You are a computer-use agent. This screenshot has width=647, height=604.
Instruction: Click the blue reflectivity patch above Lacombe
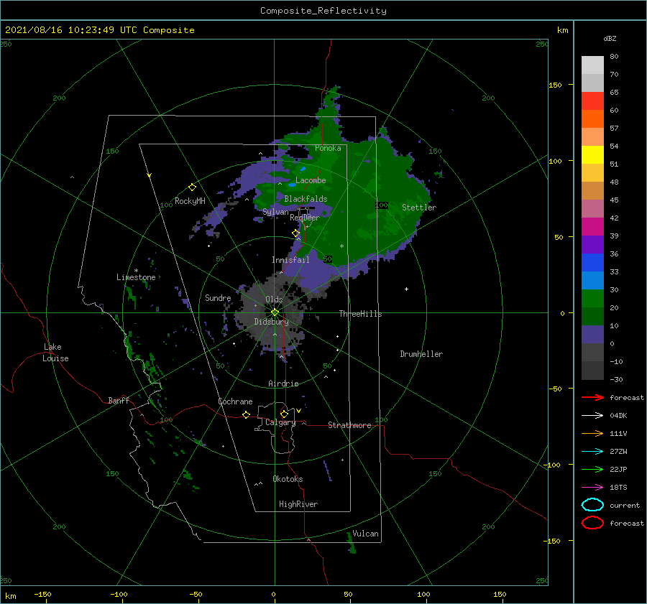pyautogui.click(x=303, y=169)
